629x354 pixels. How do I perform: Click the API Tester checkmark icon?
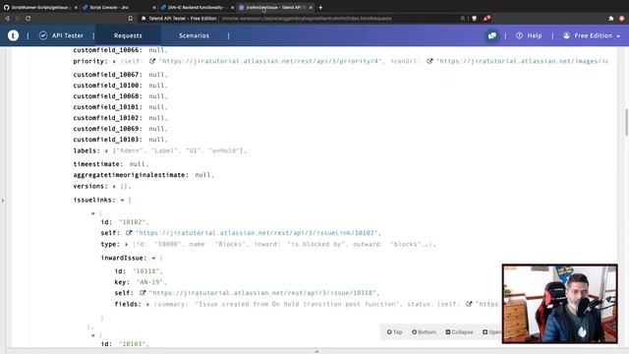43,35
